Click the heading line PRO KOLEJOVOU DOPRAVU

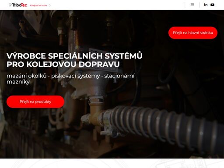tap(63, 64)
